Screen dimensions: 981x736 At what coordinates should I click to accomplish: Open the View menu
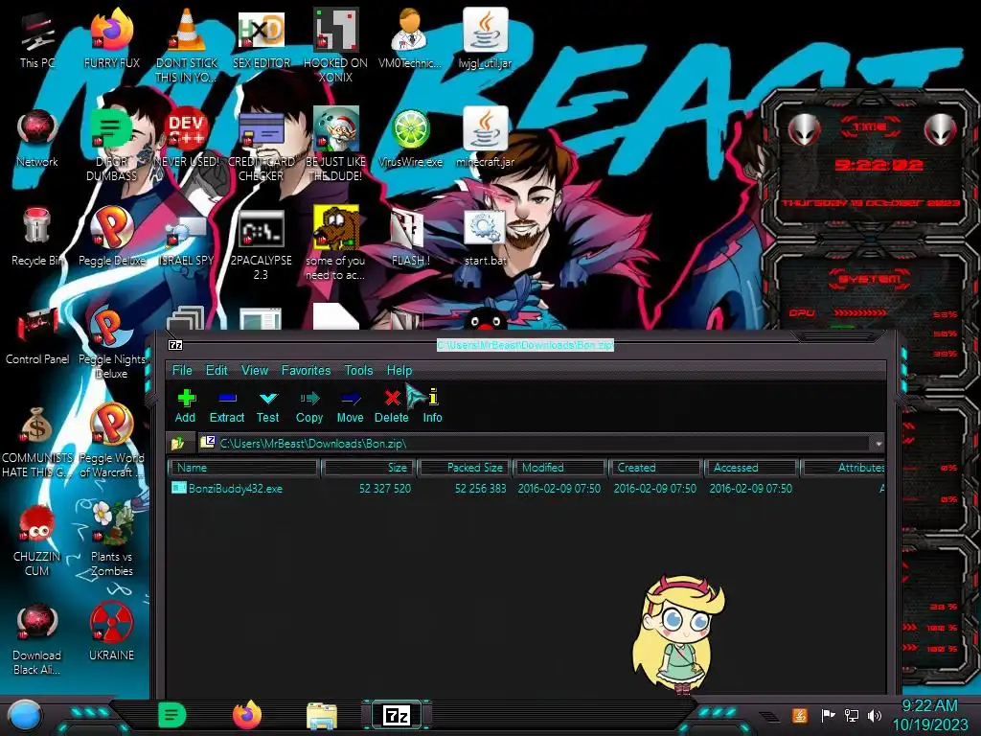[255, 370]
